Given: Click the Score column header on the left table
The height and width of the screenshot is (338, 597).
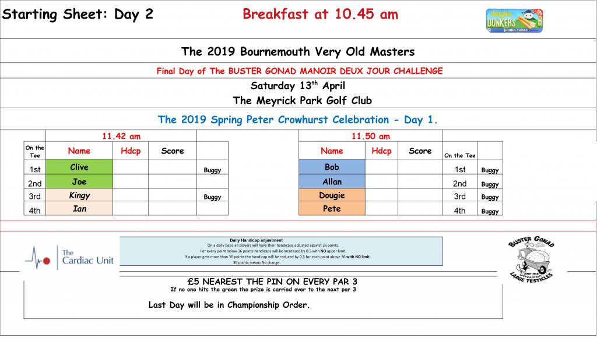Looking at the screenshot, I should point(173,151).
